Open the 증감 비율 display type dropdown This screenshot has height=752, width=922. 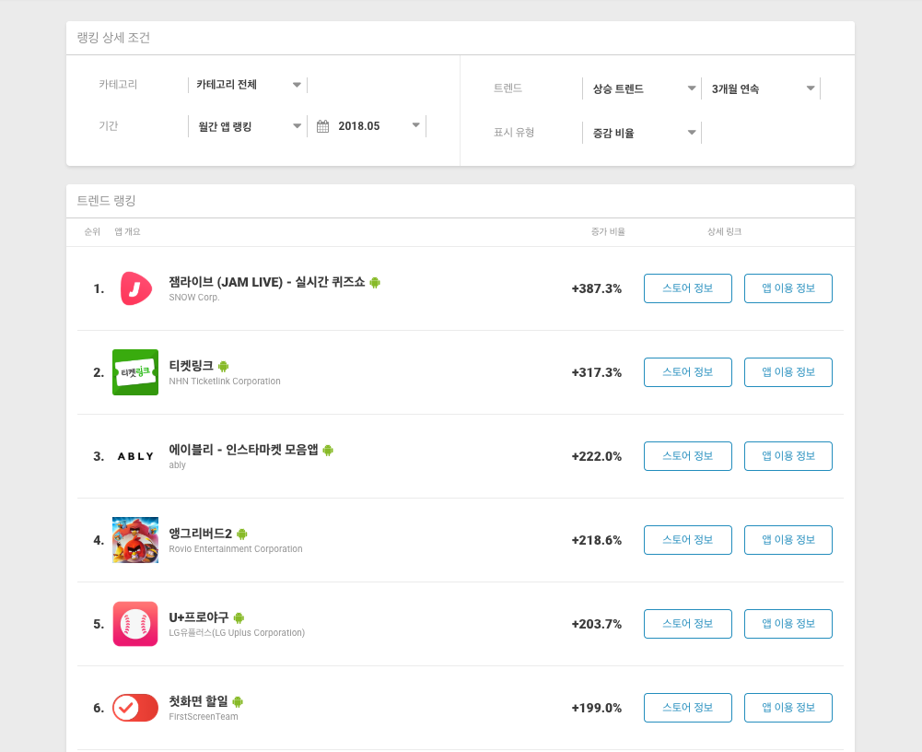(x=641, y=133)
